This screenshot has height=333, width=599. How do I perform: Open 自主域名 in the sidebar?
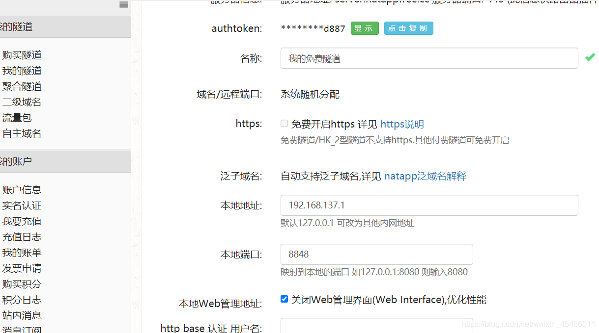tap(22, 133)
